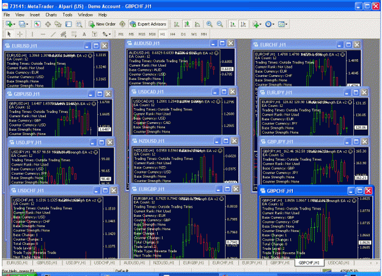Switch to the AUDUSD,H1 bottom tab
The image size is (382, 276).
(x=134, y=263)
